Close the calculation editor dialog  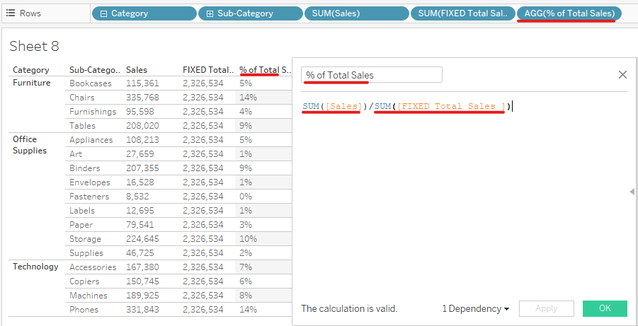tap(622, 74)
